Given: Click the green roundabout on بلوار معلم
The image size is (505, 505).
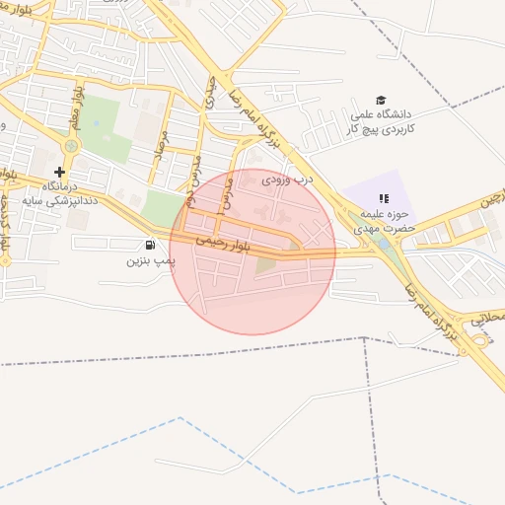Looking at the screenshot, I should tap(72, 146).
